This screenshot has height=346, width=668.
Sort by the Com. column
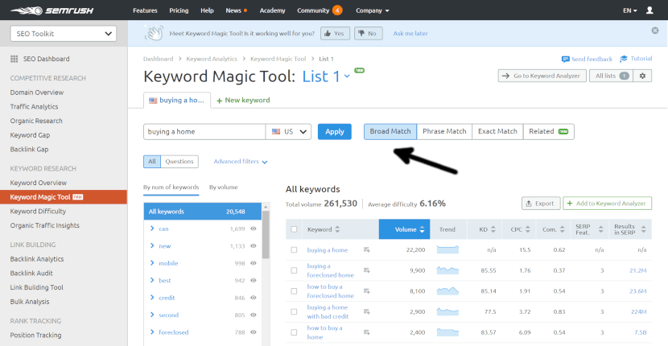click(x=562, y=229)
